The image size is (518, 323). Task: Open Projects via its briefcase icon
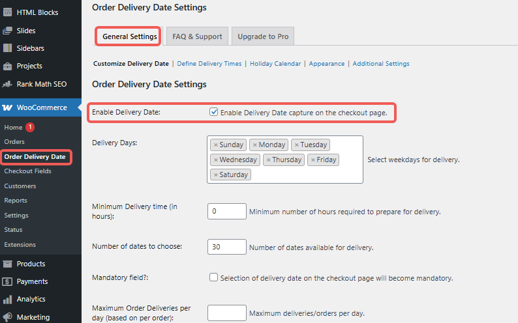pos(8,66)
